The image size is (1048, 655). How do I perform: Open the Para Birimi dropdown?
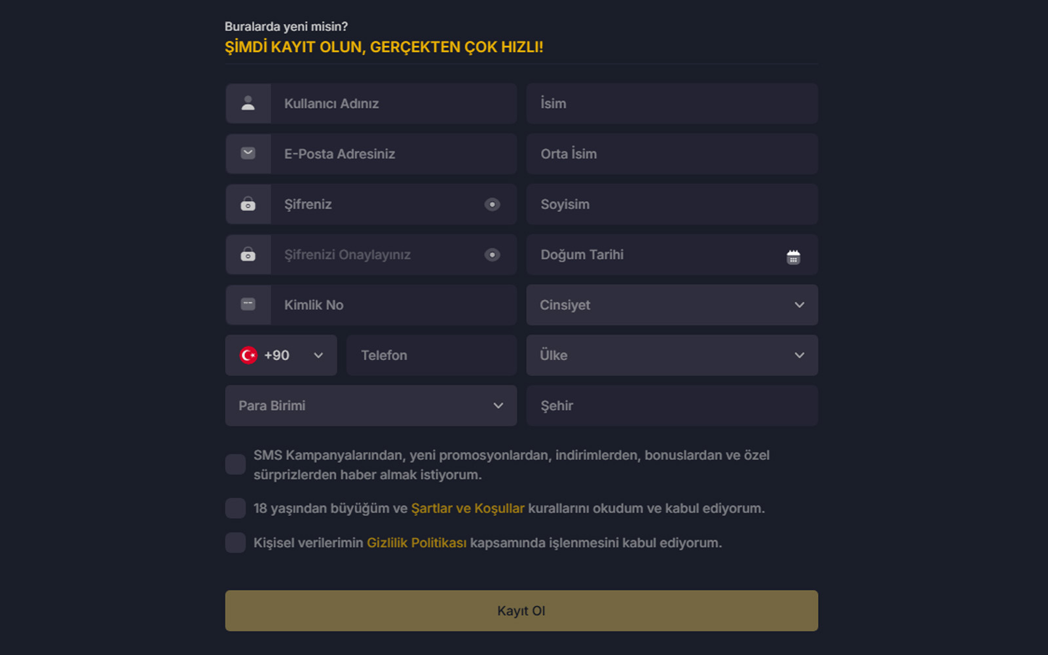pos(371,405)
